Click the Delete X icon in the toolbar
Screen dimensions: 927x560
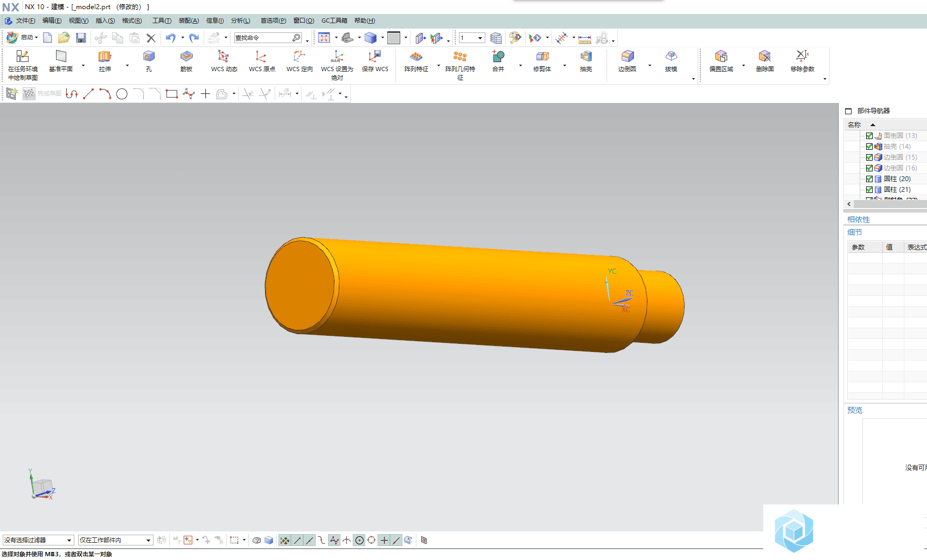pos(151,38)
